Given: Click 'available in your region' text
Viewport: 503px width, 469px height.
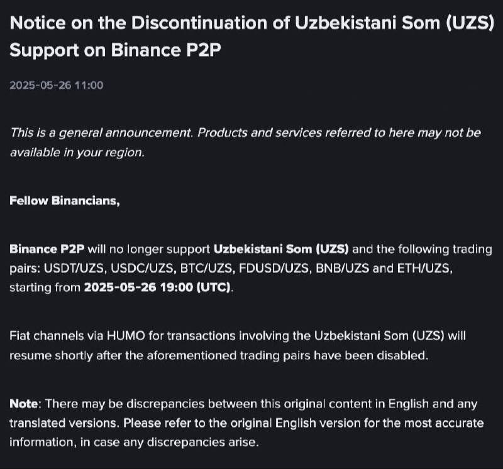Looking at the screenshot, I should (77, 152).
